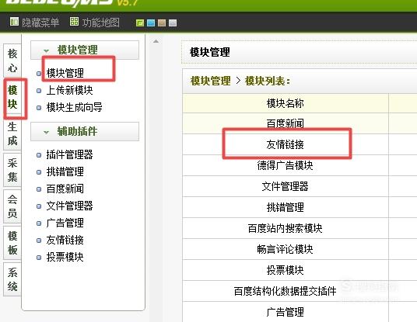
Task: Open 广告管理 in the sidebar
Action: [x=65, y=223]
